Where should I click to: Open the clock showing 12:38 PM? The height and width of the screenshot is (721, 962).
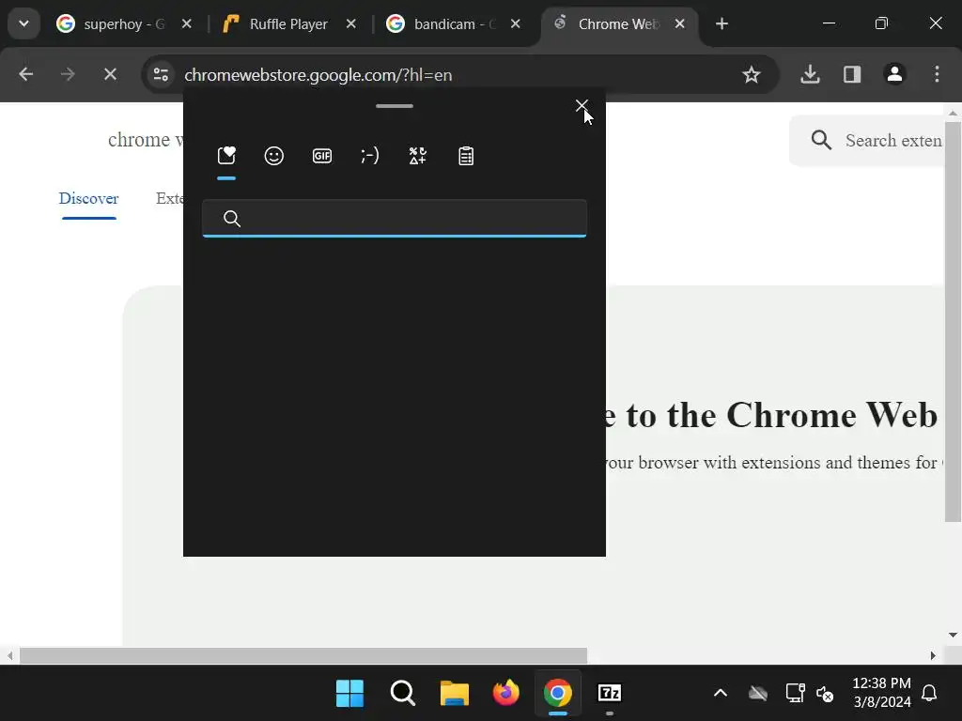coord(881,693)
